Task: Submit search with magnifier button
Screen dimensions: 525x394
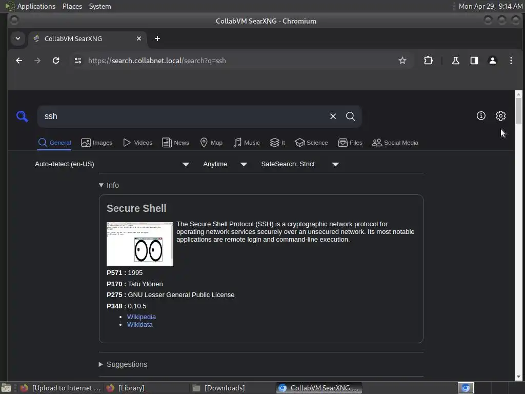Action: 351,116
